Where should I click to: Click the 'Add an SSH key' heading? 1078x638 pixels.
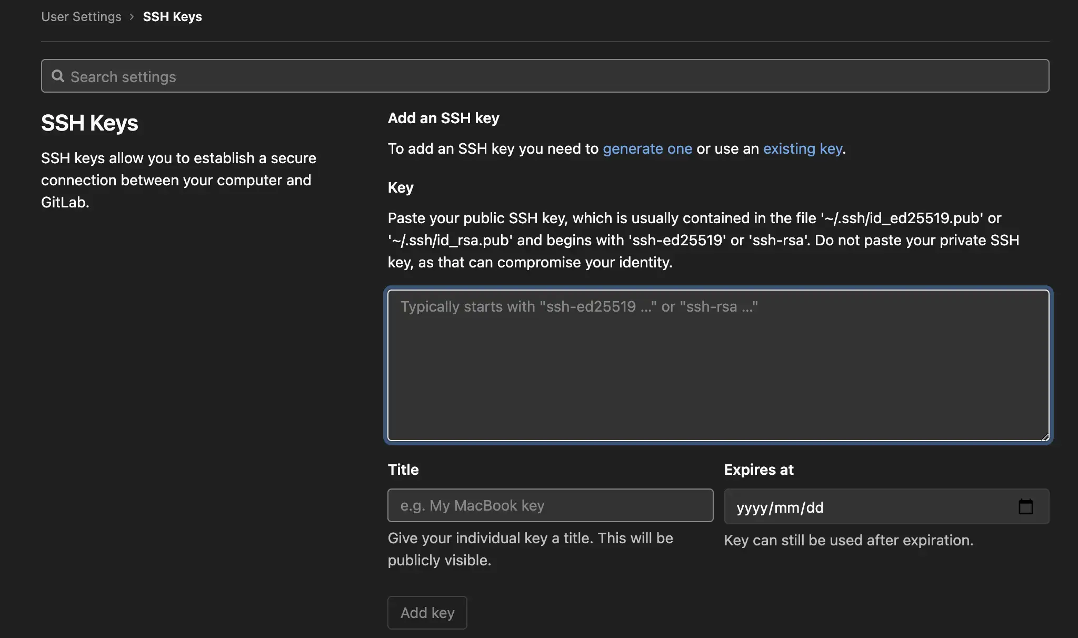point(443,118)
